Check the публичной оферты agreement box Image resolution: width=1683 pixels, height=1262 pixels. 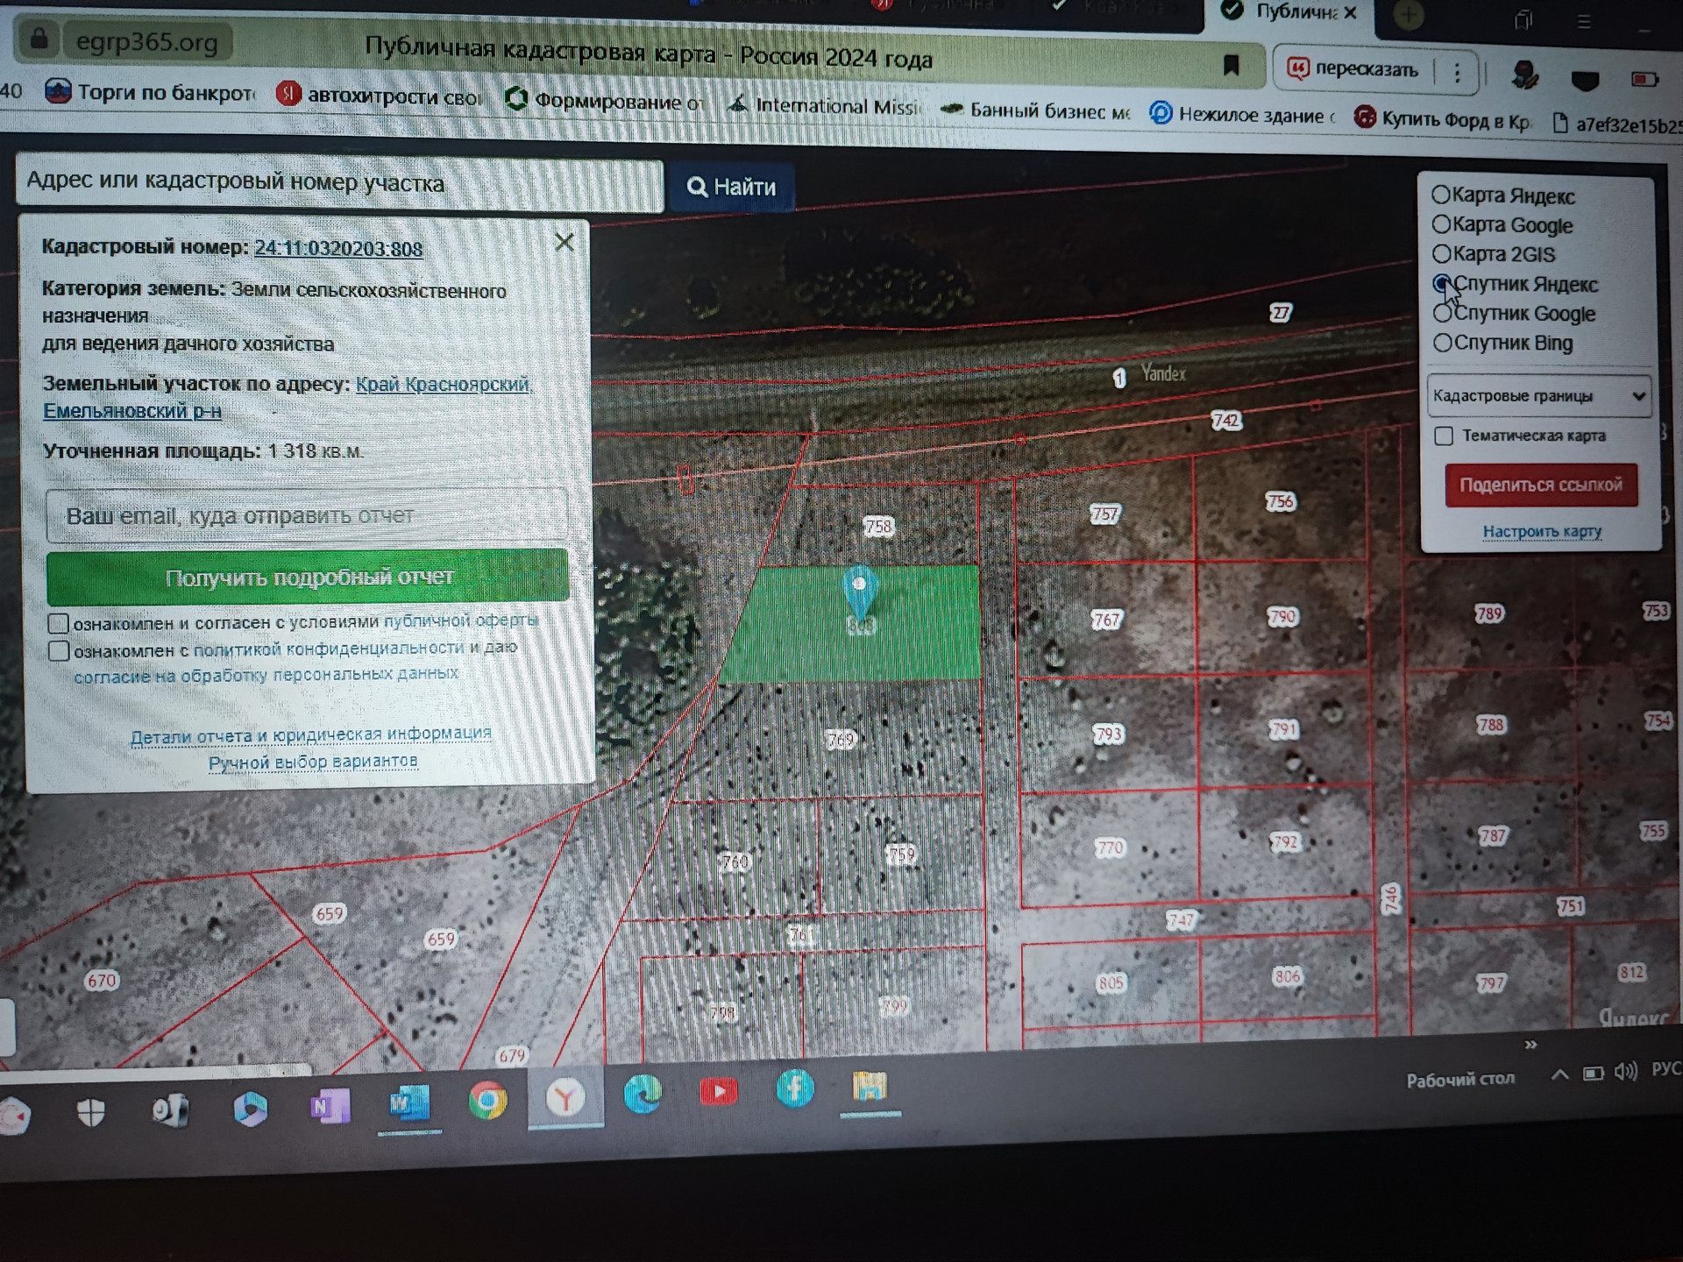pyautogui.click(x=58, y=623)
